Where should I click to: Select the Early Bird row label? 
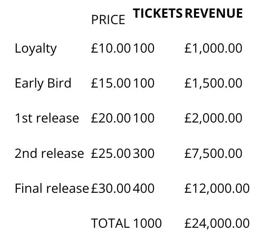(43, 83)
